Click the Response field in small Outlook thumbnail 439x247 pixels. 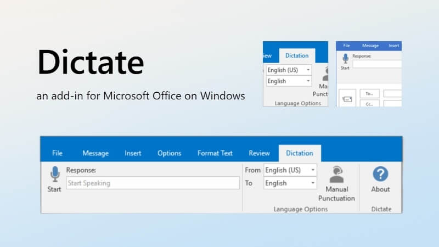(x=377, y=64)
